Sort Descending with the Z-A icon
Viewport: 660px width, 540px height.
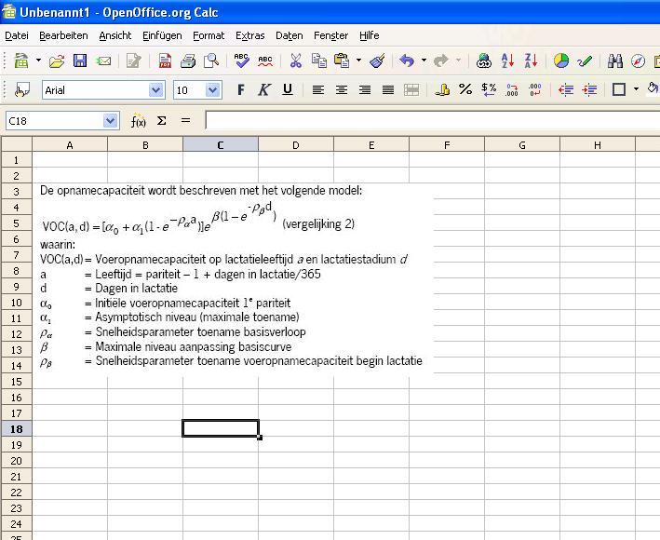coord(531,61)
